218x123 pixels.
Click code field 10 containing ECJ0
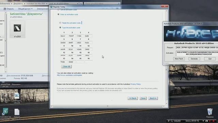coord(72,49)
